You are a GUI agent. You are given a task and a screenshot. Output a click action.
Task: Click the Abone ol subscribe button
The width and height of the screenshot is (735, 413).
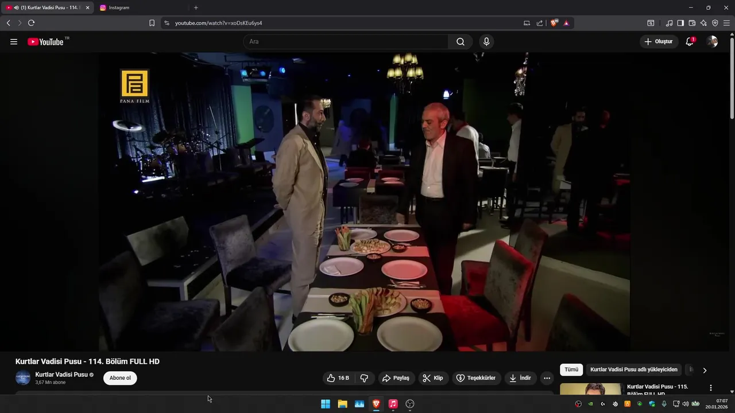tap(120, 378)
